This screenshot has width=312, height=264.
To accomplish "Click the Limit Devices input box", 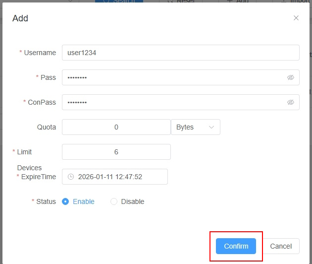I will point(116,152).
